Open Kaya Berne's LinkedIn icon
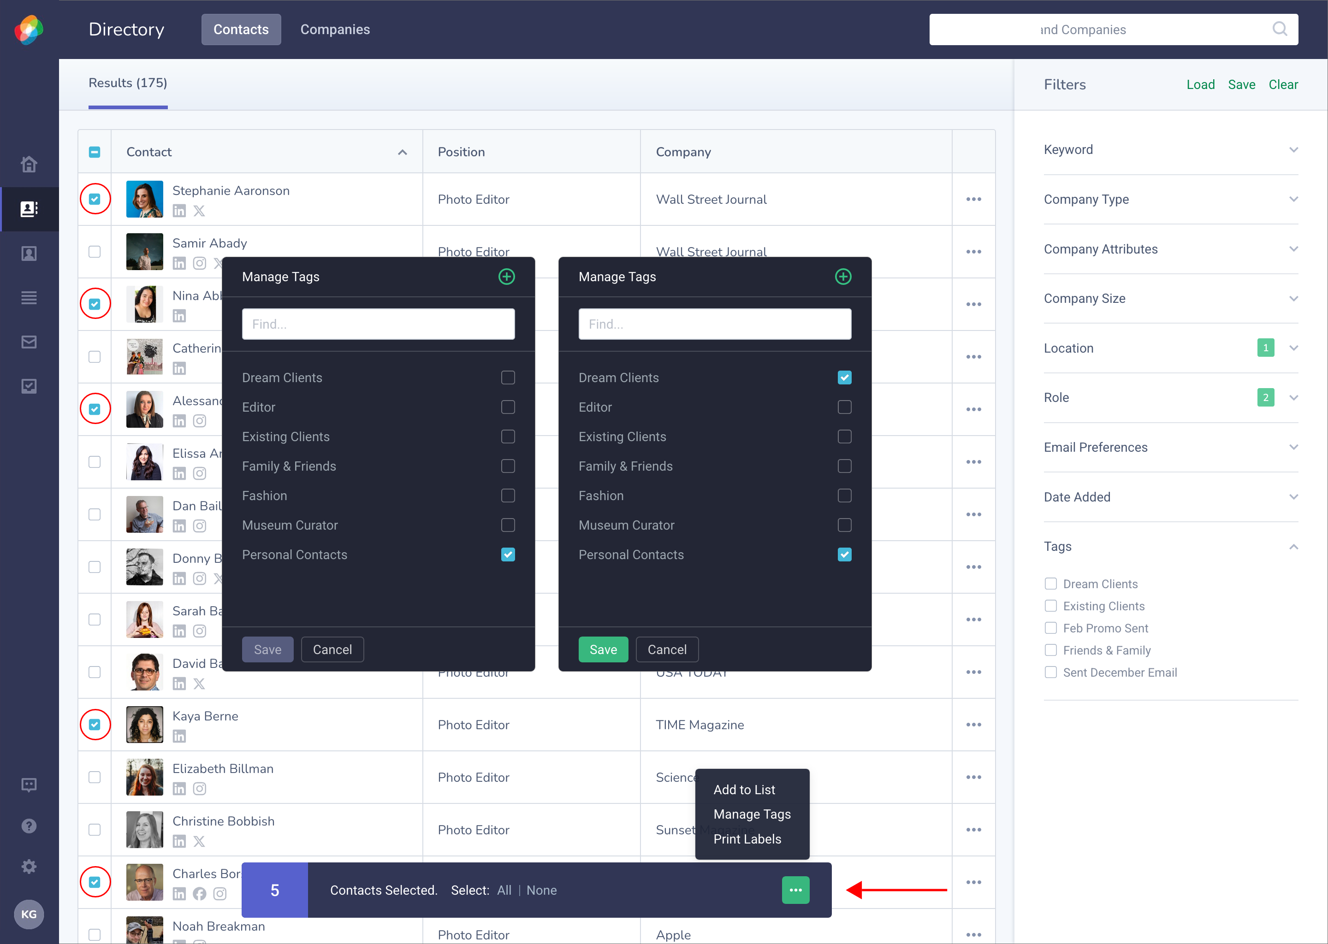The width and height of the screenshot is (1328, 944). (x=179, y=737)
